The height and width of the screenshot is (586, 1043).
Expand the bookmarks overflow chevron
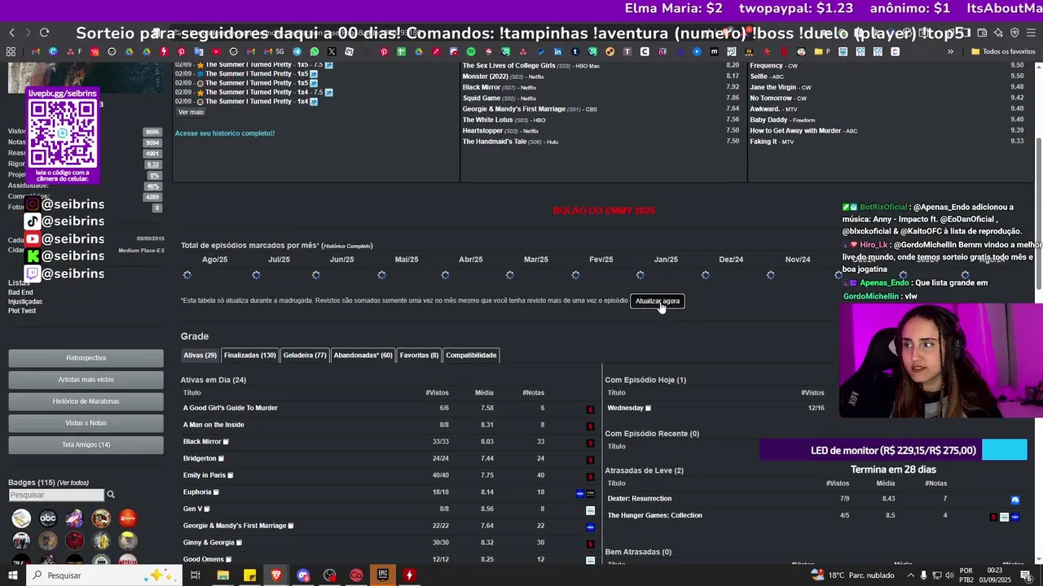950,51
